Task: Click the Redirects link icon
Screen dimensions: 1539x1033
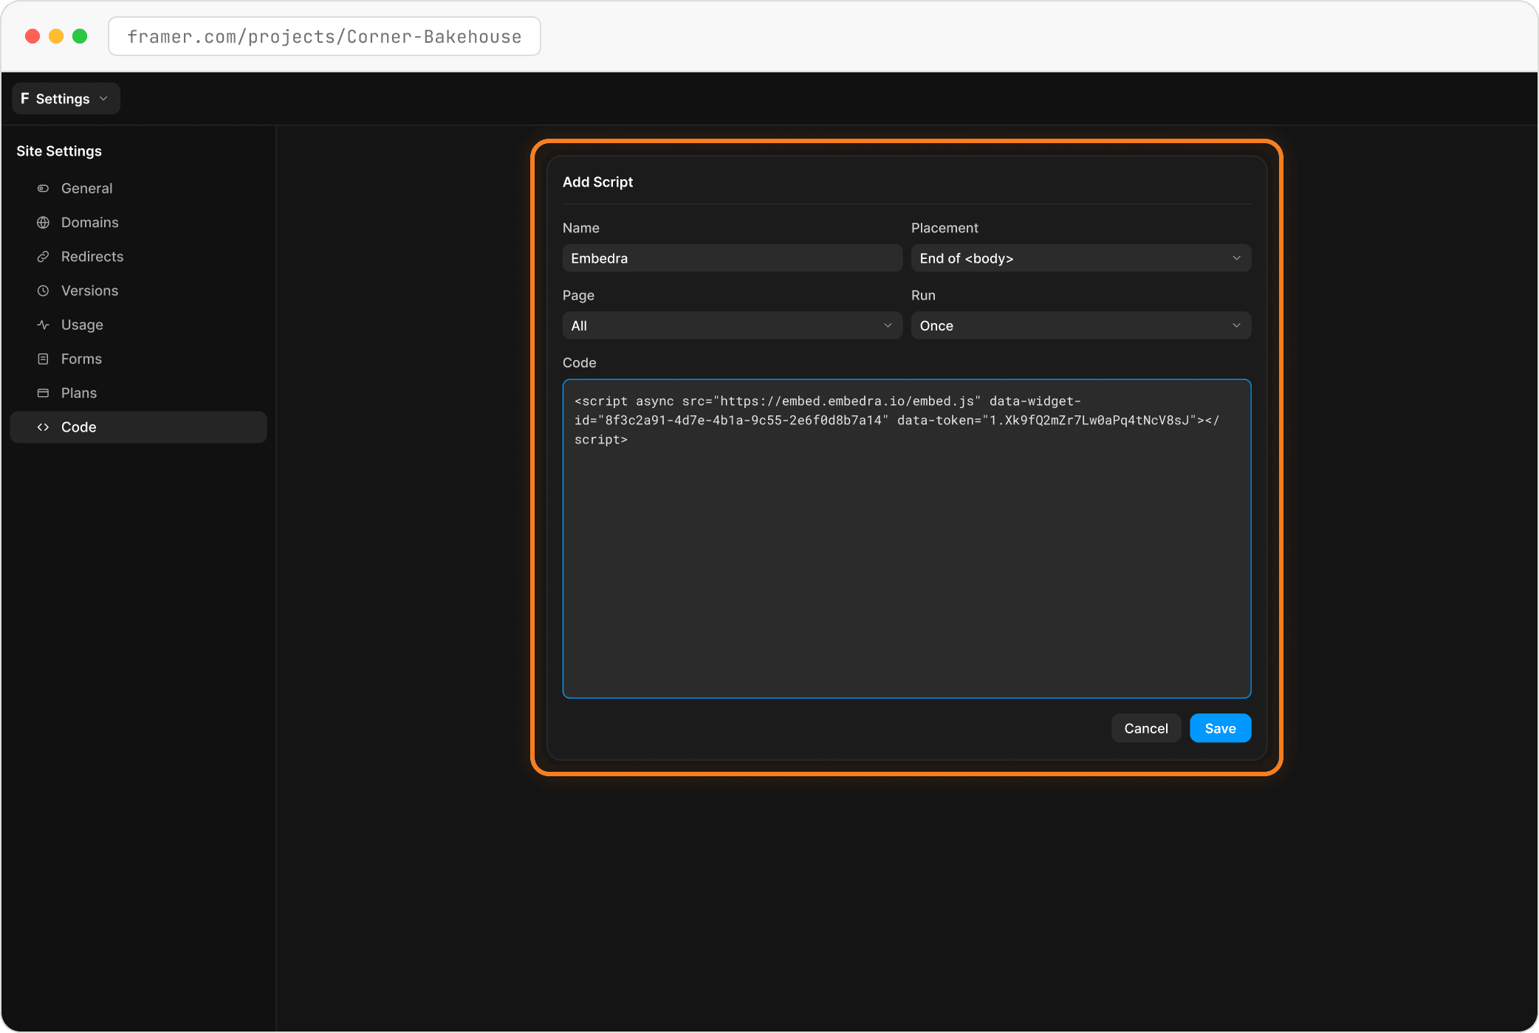Action: (x=44, y=257)
